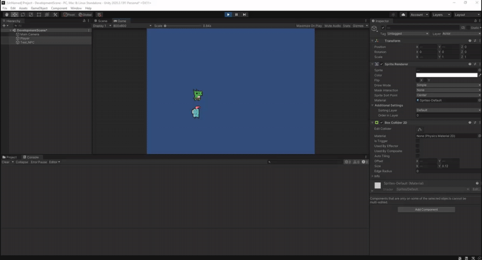Lock the Inspector panel

point(475,21)
